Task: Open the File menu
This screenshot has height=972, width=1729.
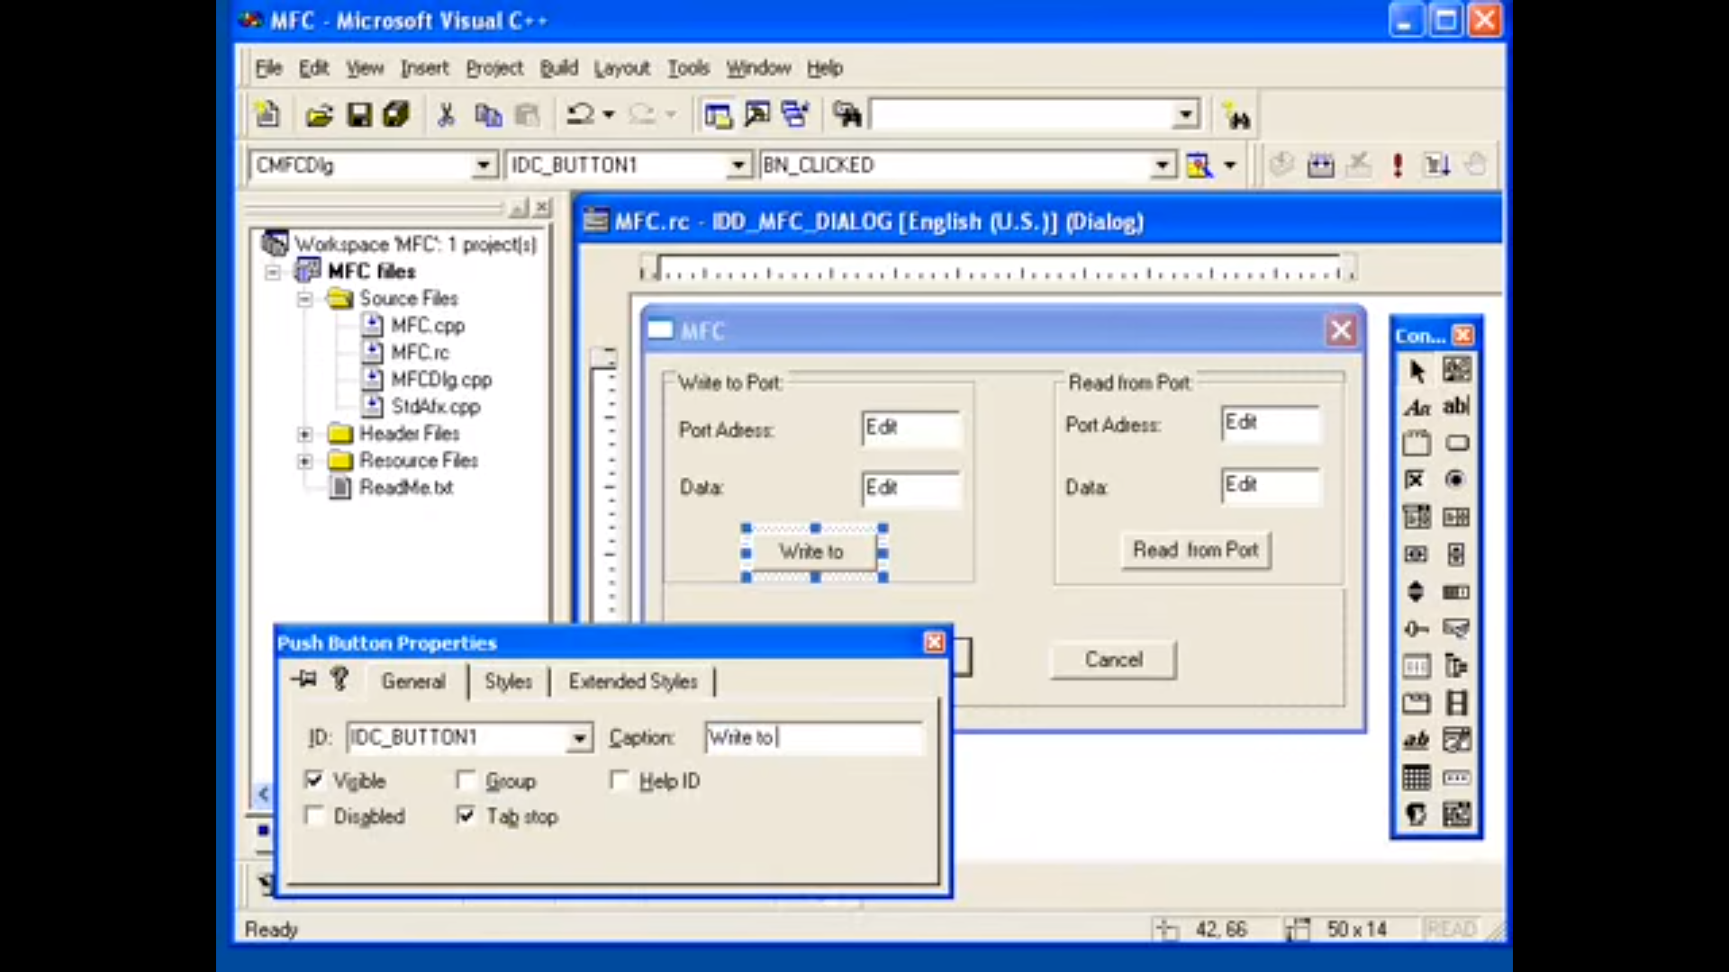Action: pyautogui.click(x=268, y=68)
